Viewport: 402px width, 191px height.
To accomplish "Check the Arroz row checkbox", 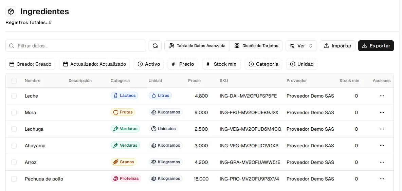I will tap(14, 162).
